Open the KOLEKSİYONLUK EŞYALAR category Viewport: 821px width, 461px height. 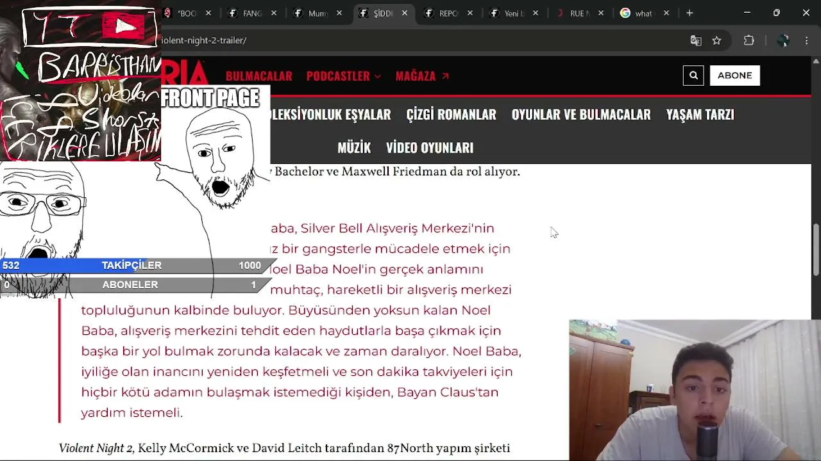(x=330, y=115)
